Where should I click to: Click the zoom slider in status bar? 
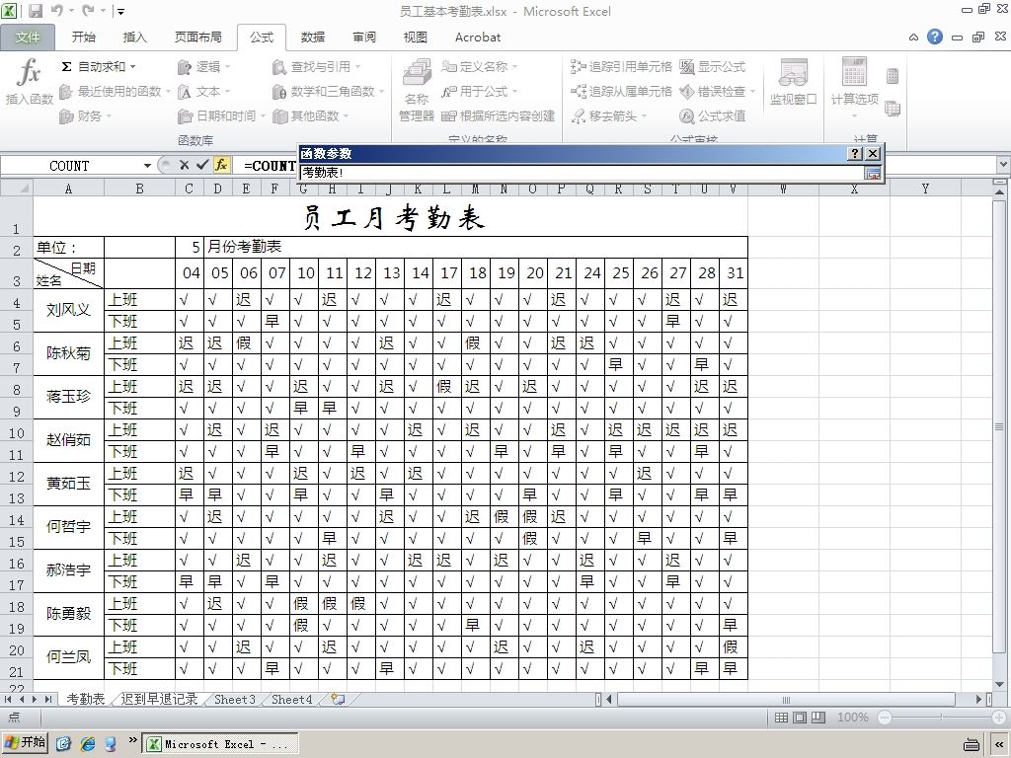pos(941,718)
